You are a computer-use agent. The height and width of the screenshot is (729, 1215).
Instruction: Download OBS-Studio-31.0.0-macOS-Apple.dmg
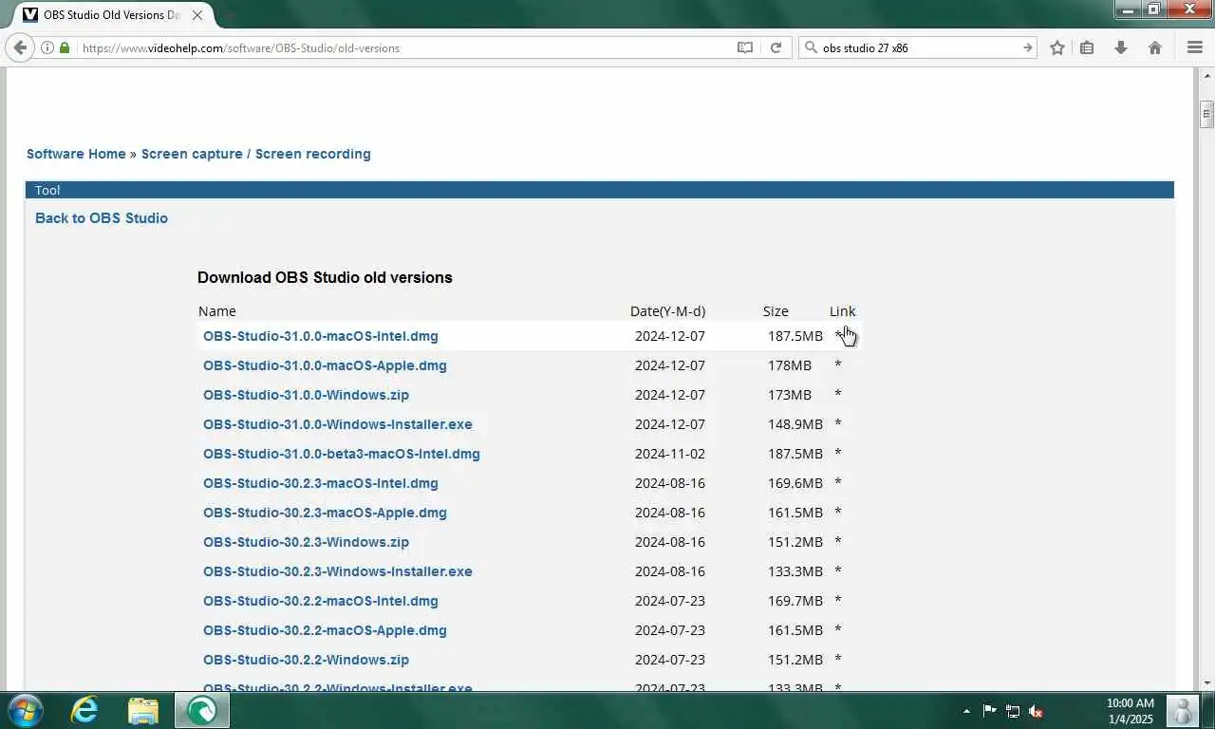(325, 365)
